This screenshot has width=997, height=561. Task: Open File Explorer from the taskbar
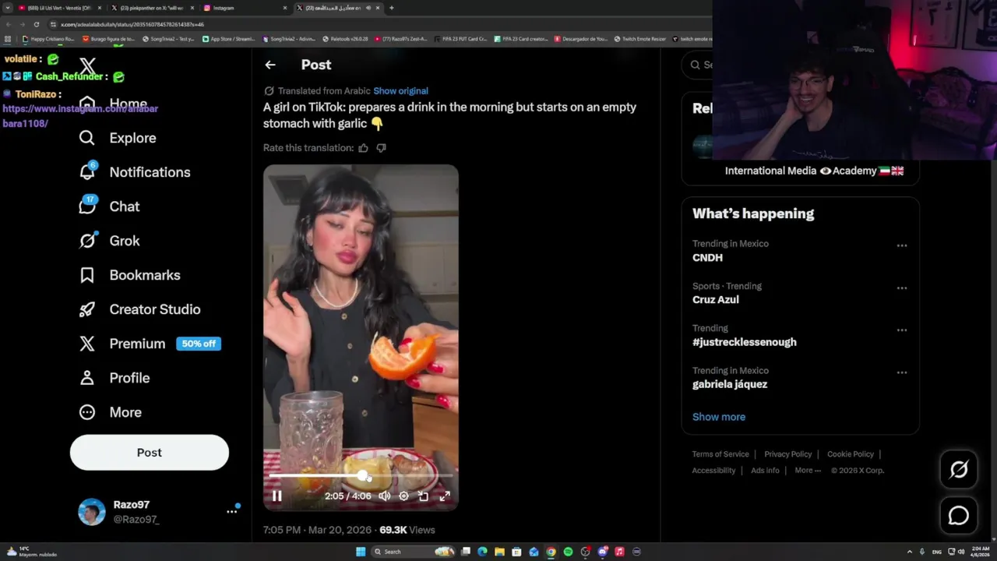tap(499, 552)
